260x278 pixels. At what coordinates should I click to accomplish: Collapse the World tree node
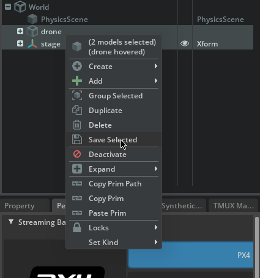(x=8, y=7)
